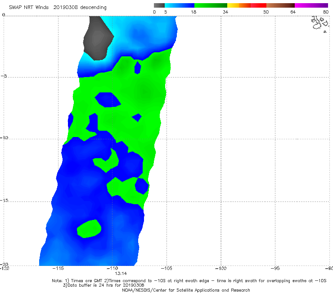Click the swath time label '13:14'

[121, 274]
